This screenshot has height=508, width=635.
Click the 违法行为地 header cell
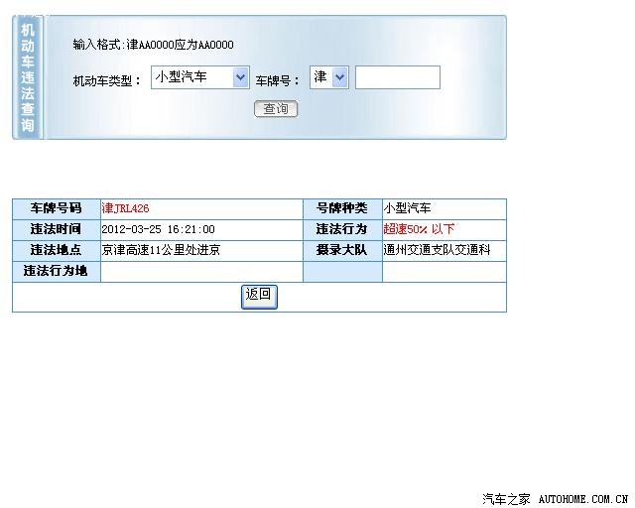point(57,272)
